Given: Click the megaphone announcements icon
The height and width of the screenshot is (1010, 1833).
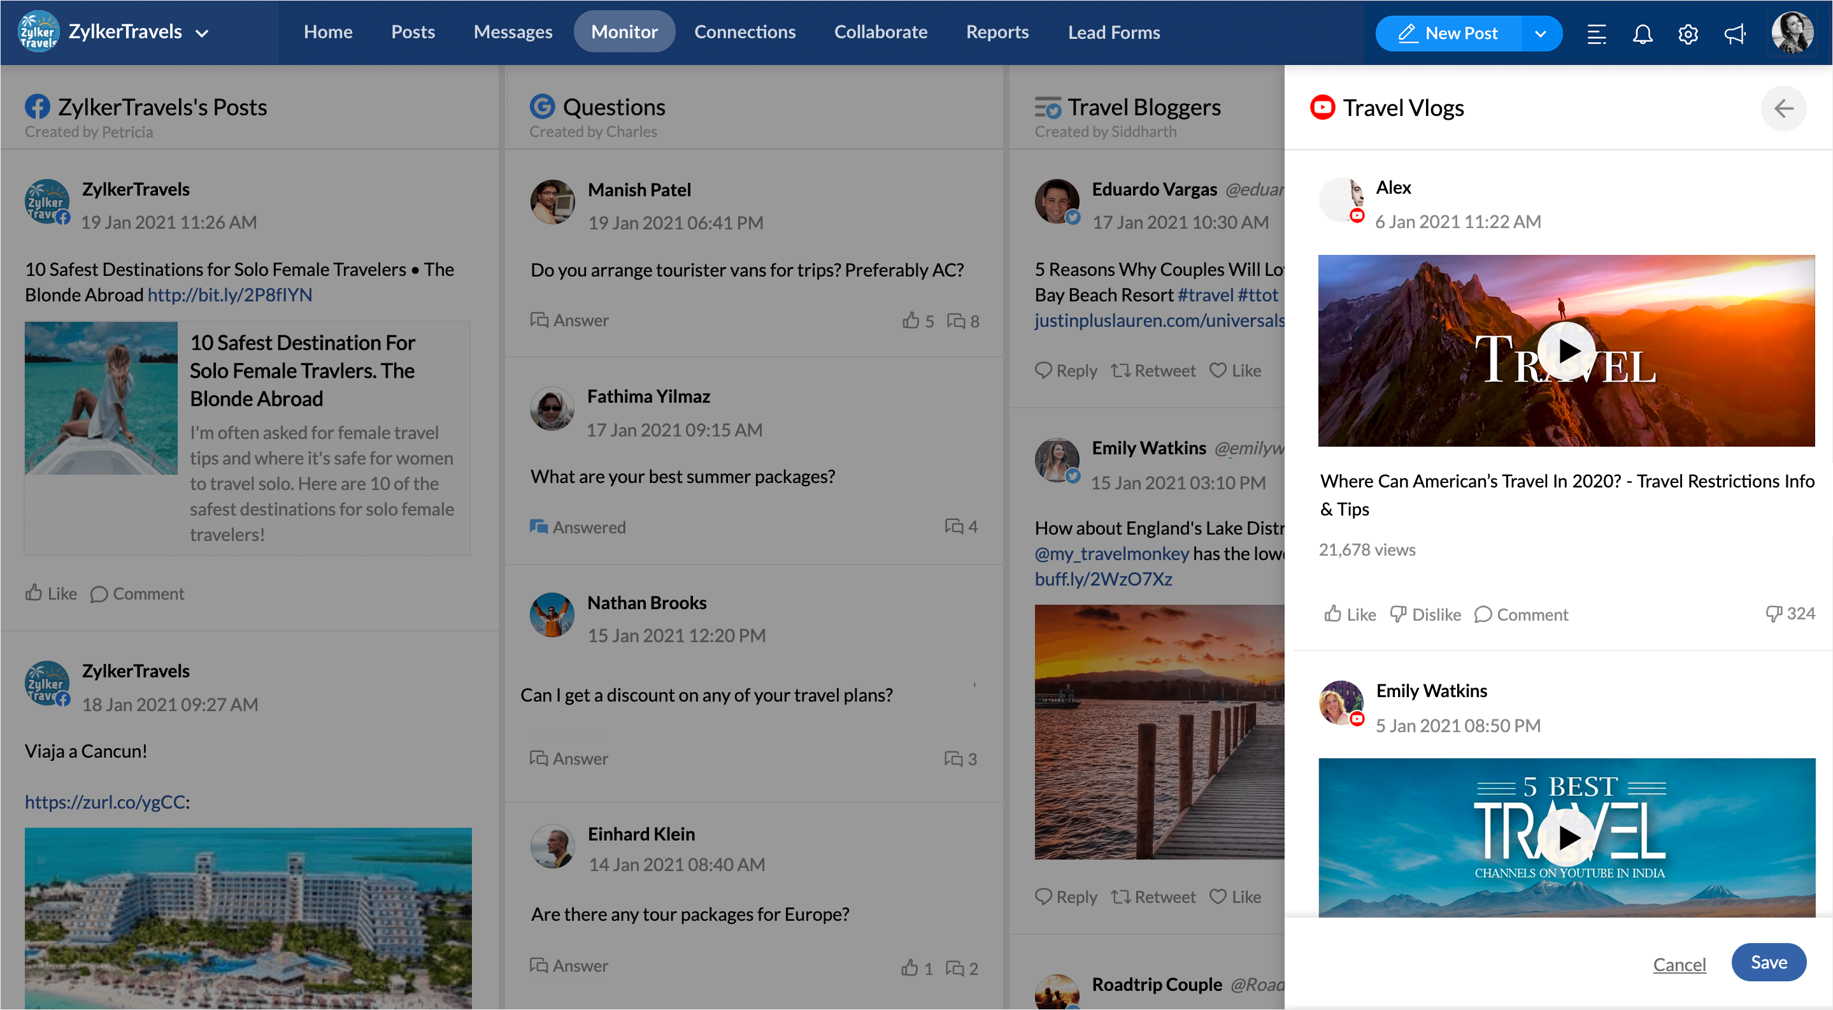Looking at the screenshot, I should coord(1734,33).
